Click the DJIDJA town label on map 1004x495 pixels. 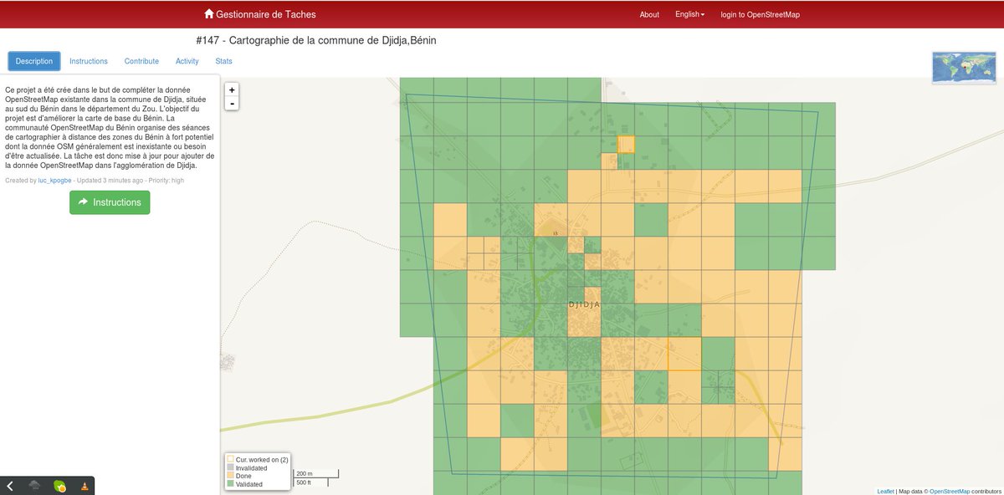(x=584, y=304)
